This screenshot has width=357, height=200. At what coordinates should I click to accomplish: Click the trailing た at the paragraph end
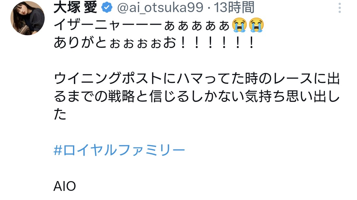(60, 114)
